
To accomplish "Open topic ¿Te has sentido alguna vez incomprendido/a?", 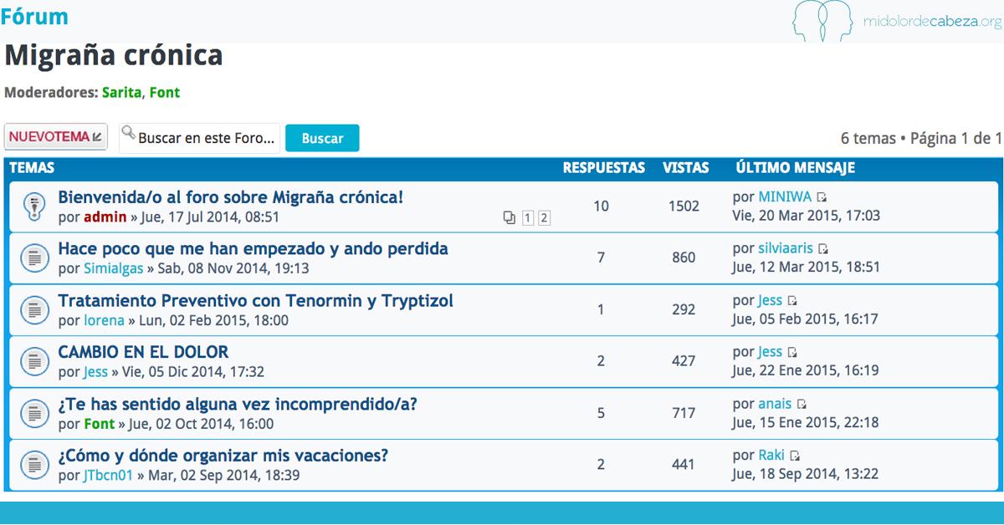I will tap(238, 404).
